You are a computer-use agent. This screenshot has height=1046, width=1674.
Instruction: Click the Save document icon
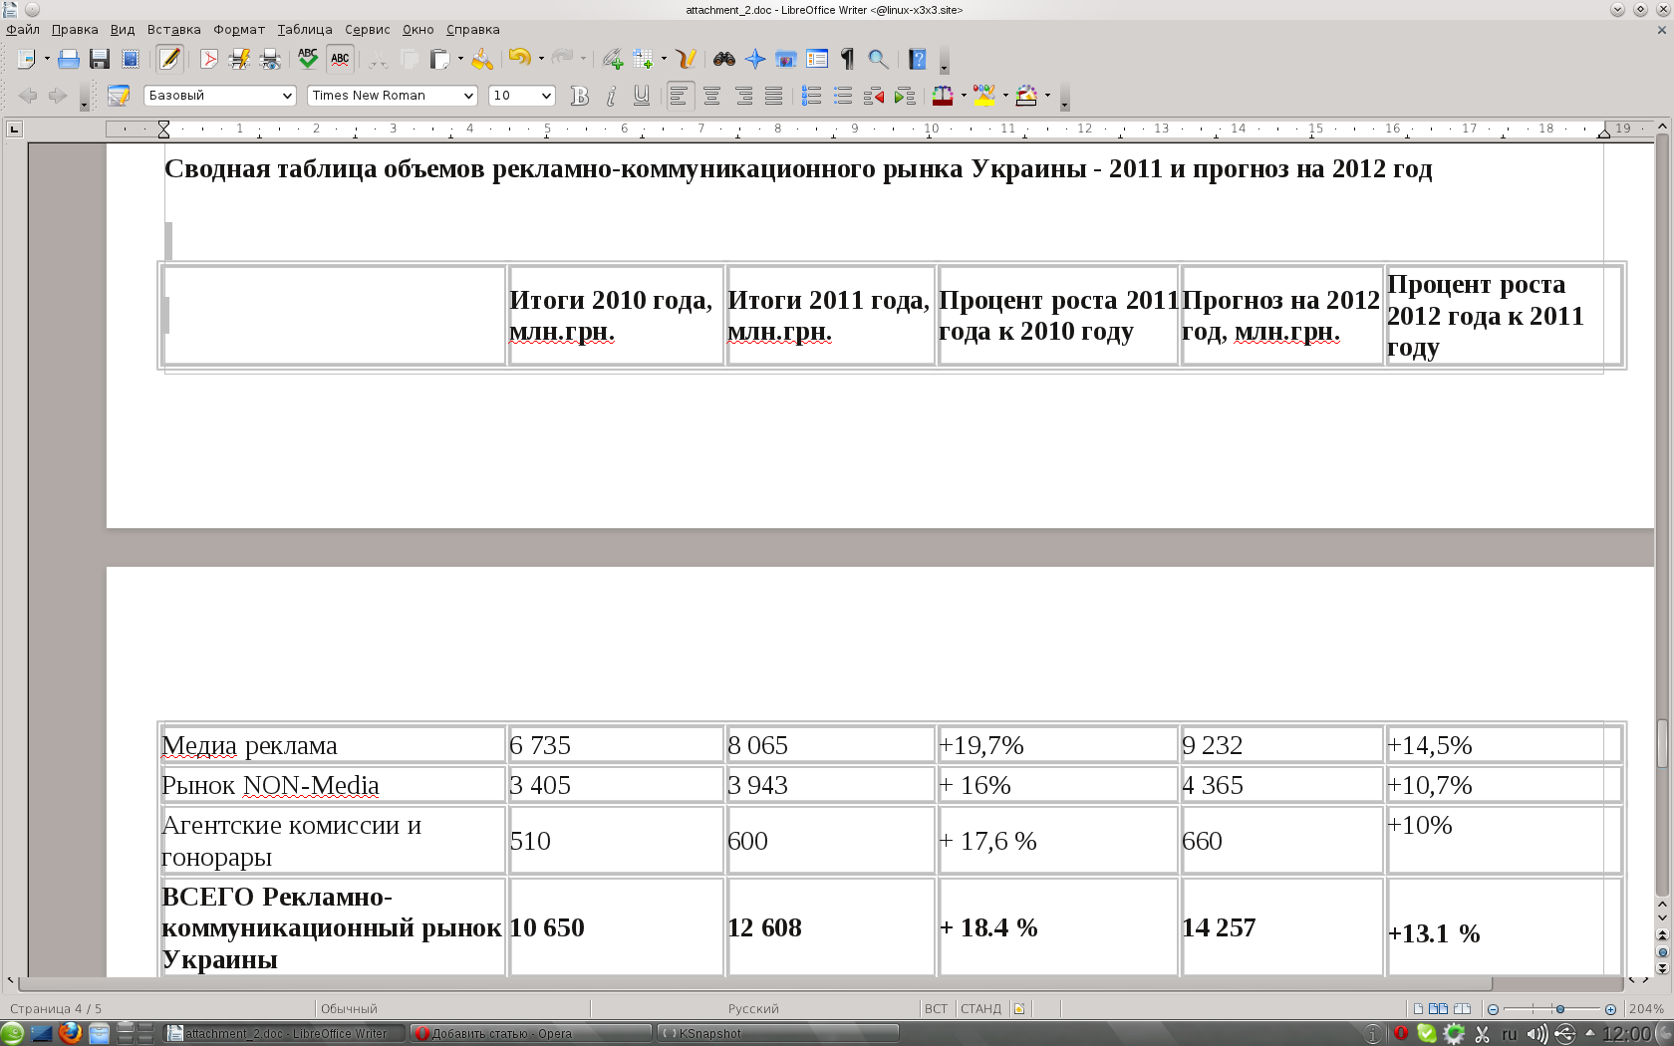click(x=99, y=60)
